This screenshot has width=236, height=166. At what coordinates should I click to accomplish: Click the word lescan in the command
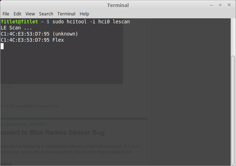[x=121, y=22]
